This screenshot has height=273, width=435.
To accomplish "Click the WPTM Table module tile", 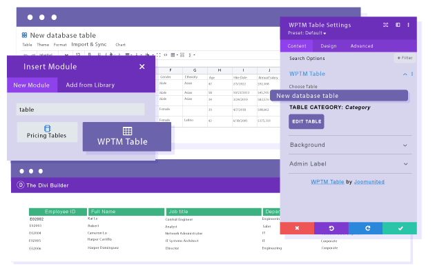I will pos(127,136).
